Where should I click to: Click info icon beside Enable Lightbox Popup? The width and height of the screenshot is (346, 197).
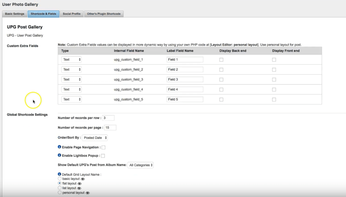point(59,155)
